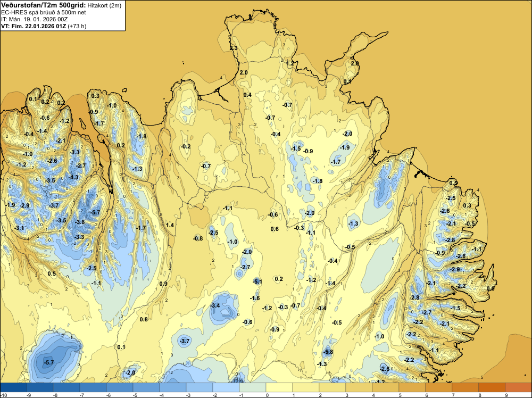Screen dimensions: 532x398
Task: Select the legend color between -9 and -8
Action: tap(40, 387)
